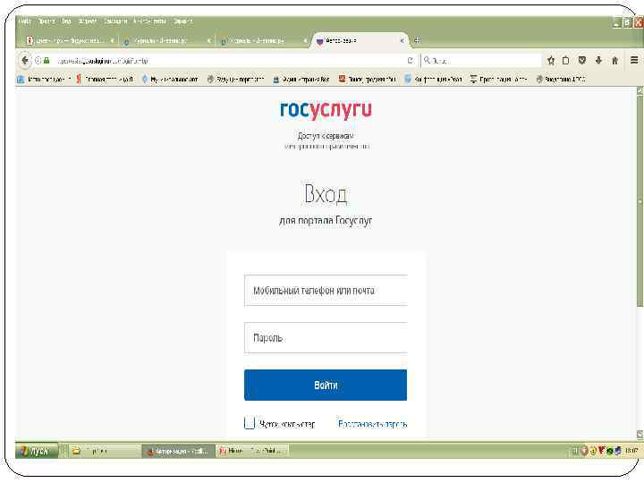Click the green padlock security icon
The height and width of the screenshot is (483, 644).
click(x=47, y=61)
